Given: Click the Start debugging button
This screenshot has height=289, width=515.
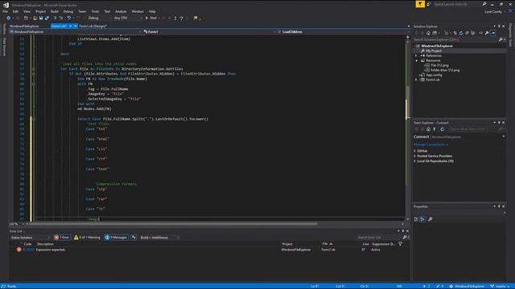Looking at the screenshot, I should click(x=151, y=18).
